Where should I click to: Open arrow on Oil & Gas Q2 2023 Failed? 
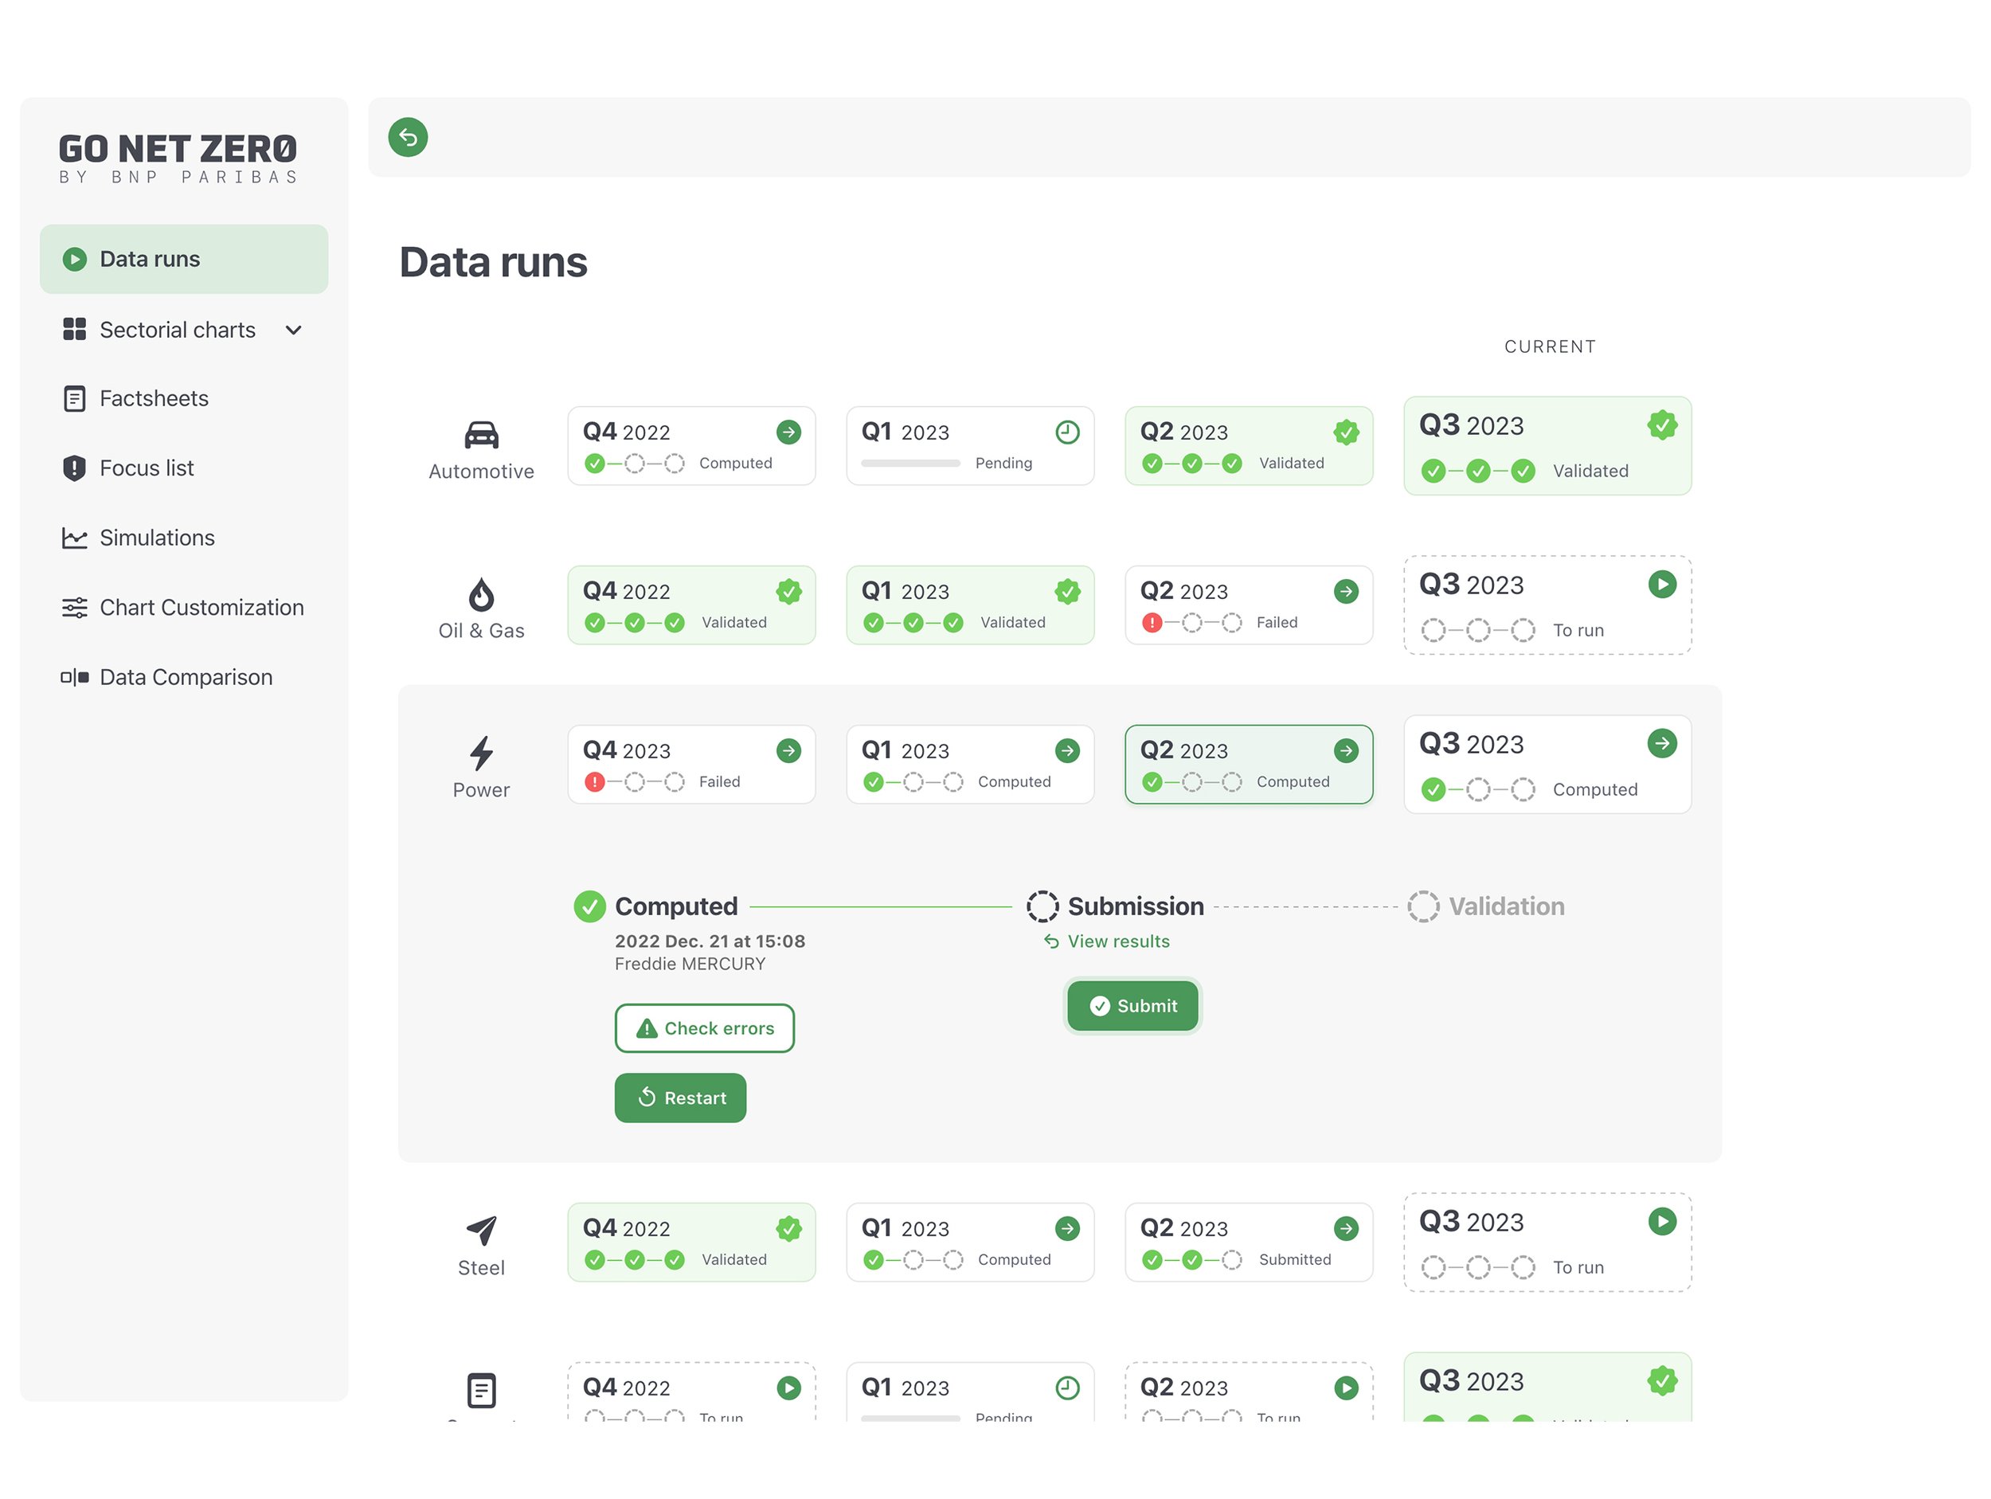1347,592
